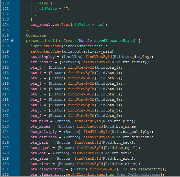
Task: Click setContentView call on line 109
Action: (46, 51)
